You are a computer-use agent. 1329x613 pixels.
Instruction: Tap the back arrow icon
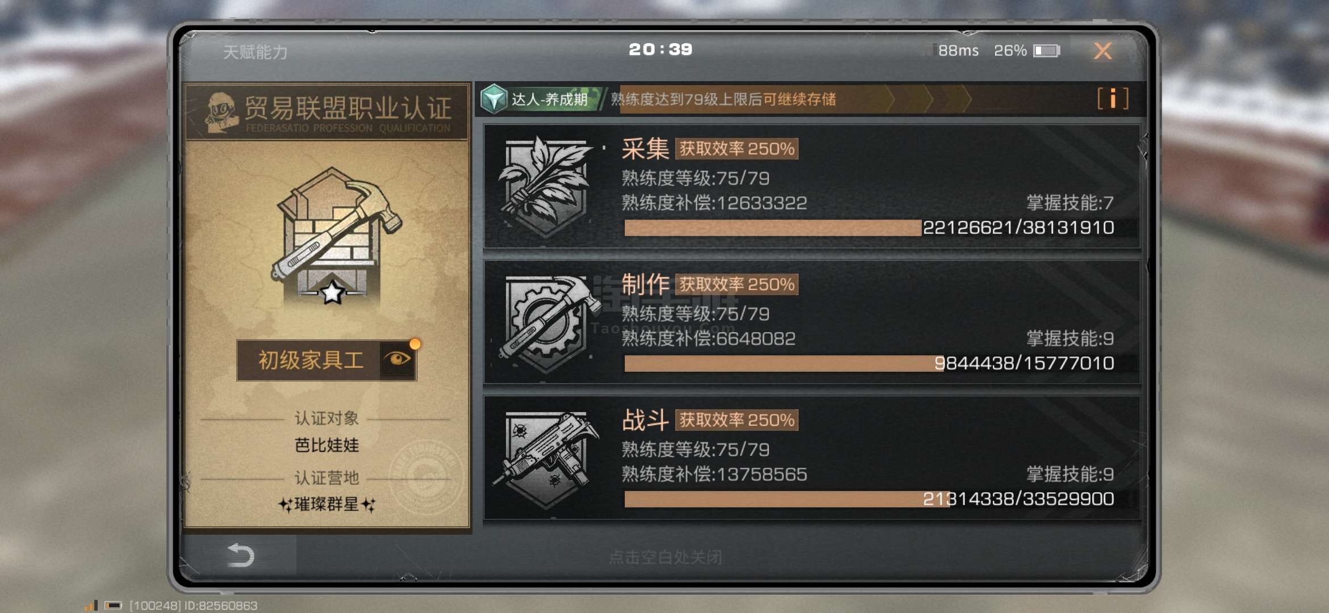click(241, 555)
